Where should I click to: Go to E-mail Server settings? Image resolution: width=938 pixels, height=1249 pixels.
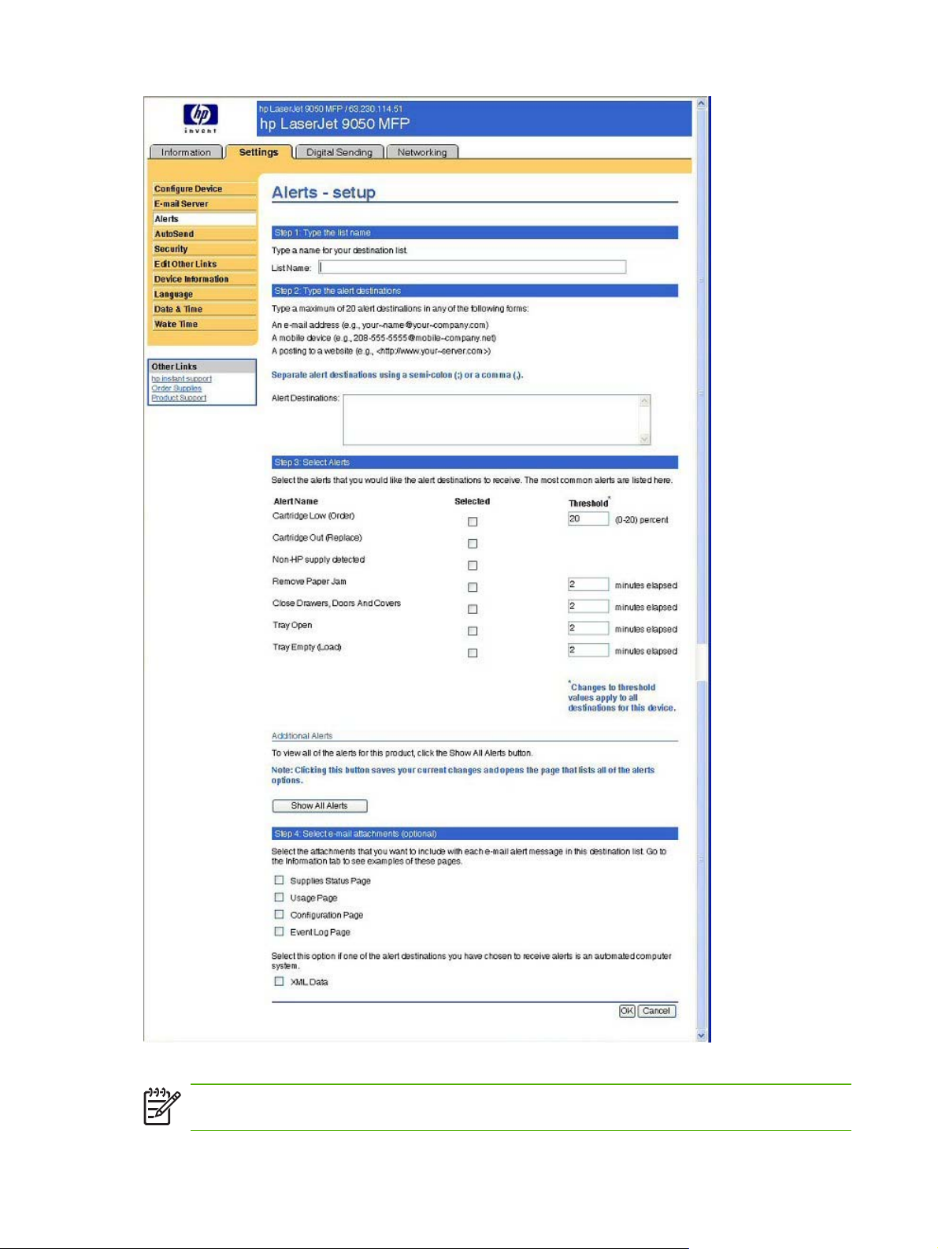click(x=204, y=204)
